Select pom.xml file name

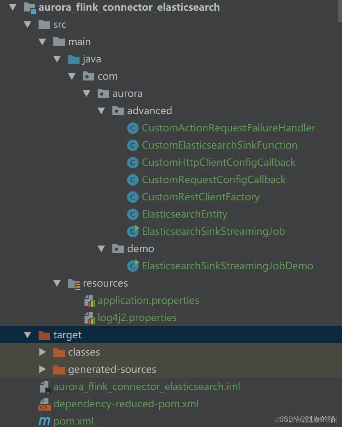click(x=73, y=421)
